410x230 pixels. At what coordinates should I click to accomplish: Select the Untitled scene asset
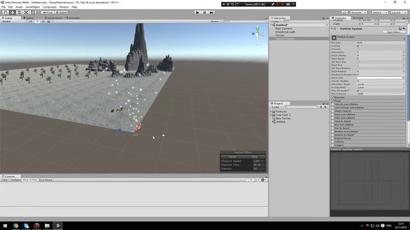click(281, 122)
